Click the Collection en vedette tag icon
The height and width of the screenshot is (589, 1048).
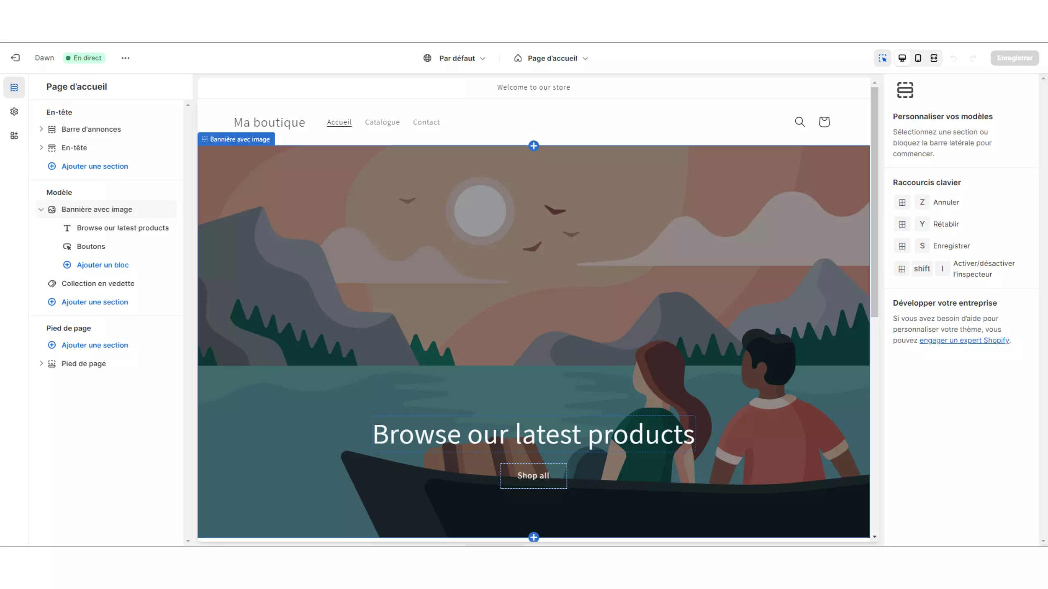point(52,283)
